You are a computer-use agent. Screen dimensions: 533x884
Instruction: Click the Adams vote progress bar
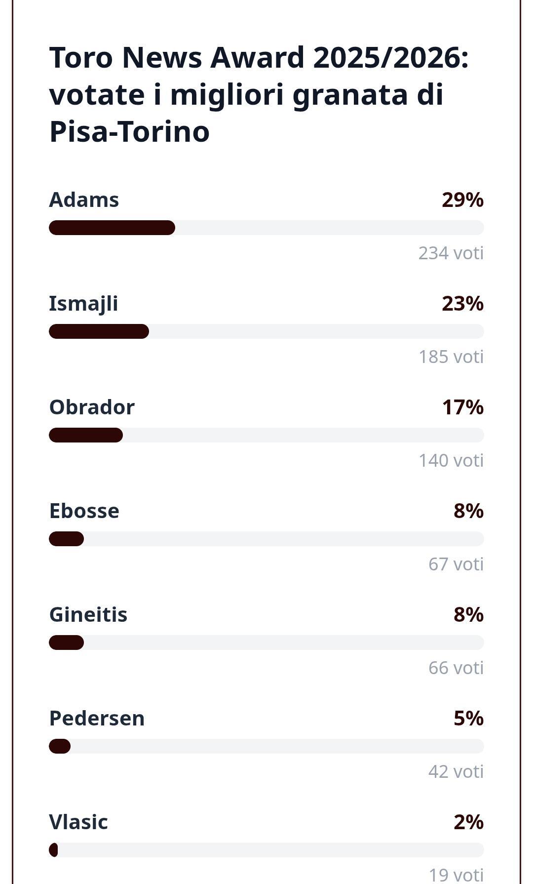click(x=266, y=228)
